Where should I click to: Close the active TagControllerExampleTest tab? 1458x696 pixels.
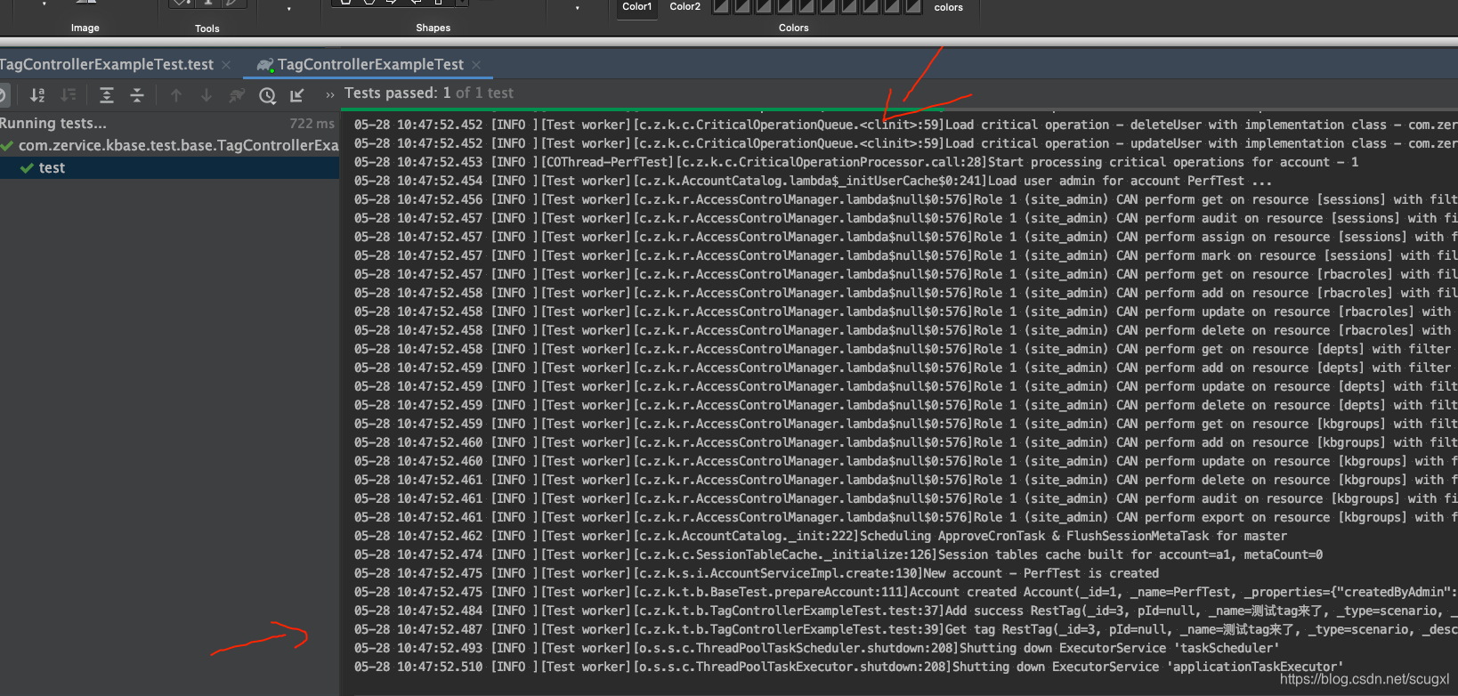pyautogui.click(x=476, y=65)
